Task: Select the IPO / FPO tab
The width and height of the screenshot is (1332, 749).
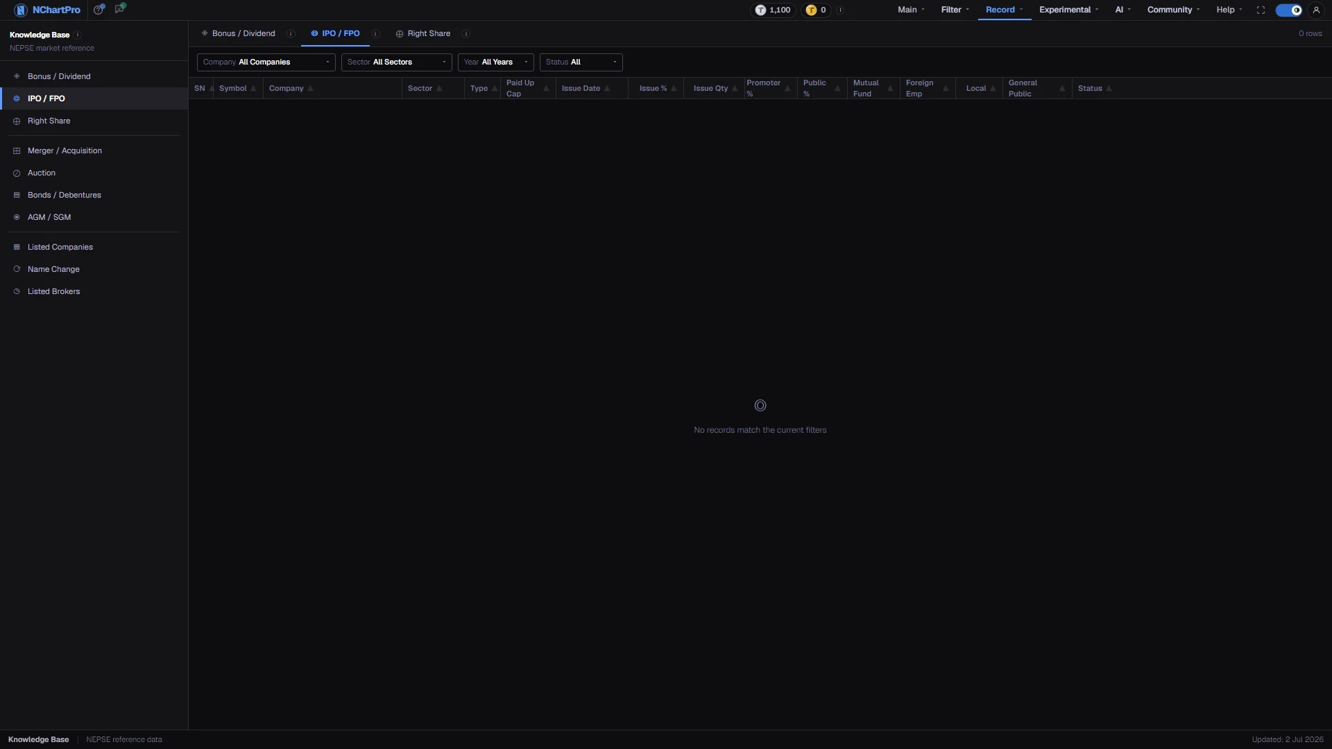Action: (x=335, y=34)
